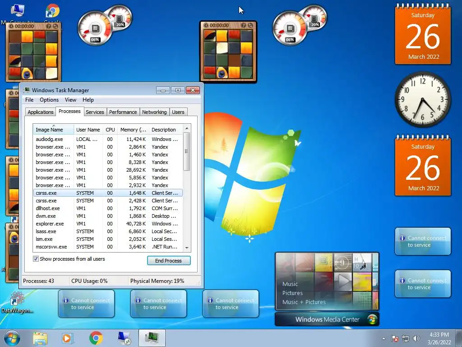Click the Windows Media Center title bar

[x=327, y=319]
